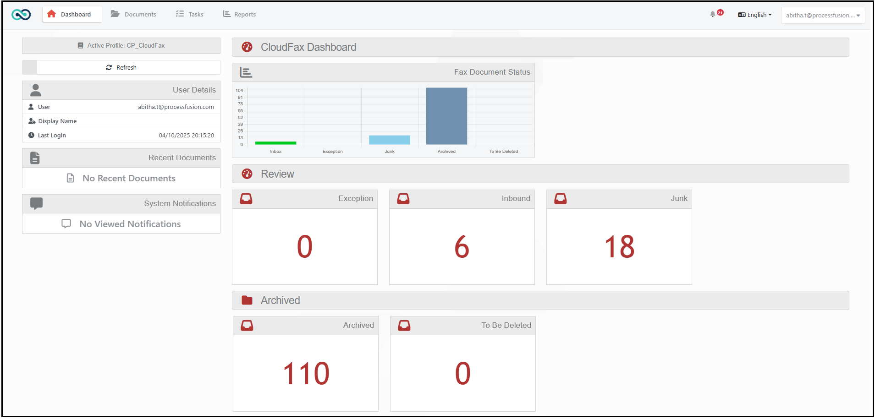Click the Fax Document Status chart icon
The width and height of the screenshot is (875, 419).
pos(246,72)
